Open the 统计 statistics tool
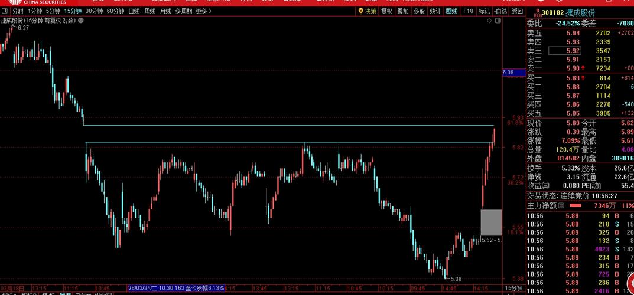Image resolution: width=634 pixels, height=295 pixels. coord(435,11)
